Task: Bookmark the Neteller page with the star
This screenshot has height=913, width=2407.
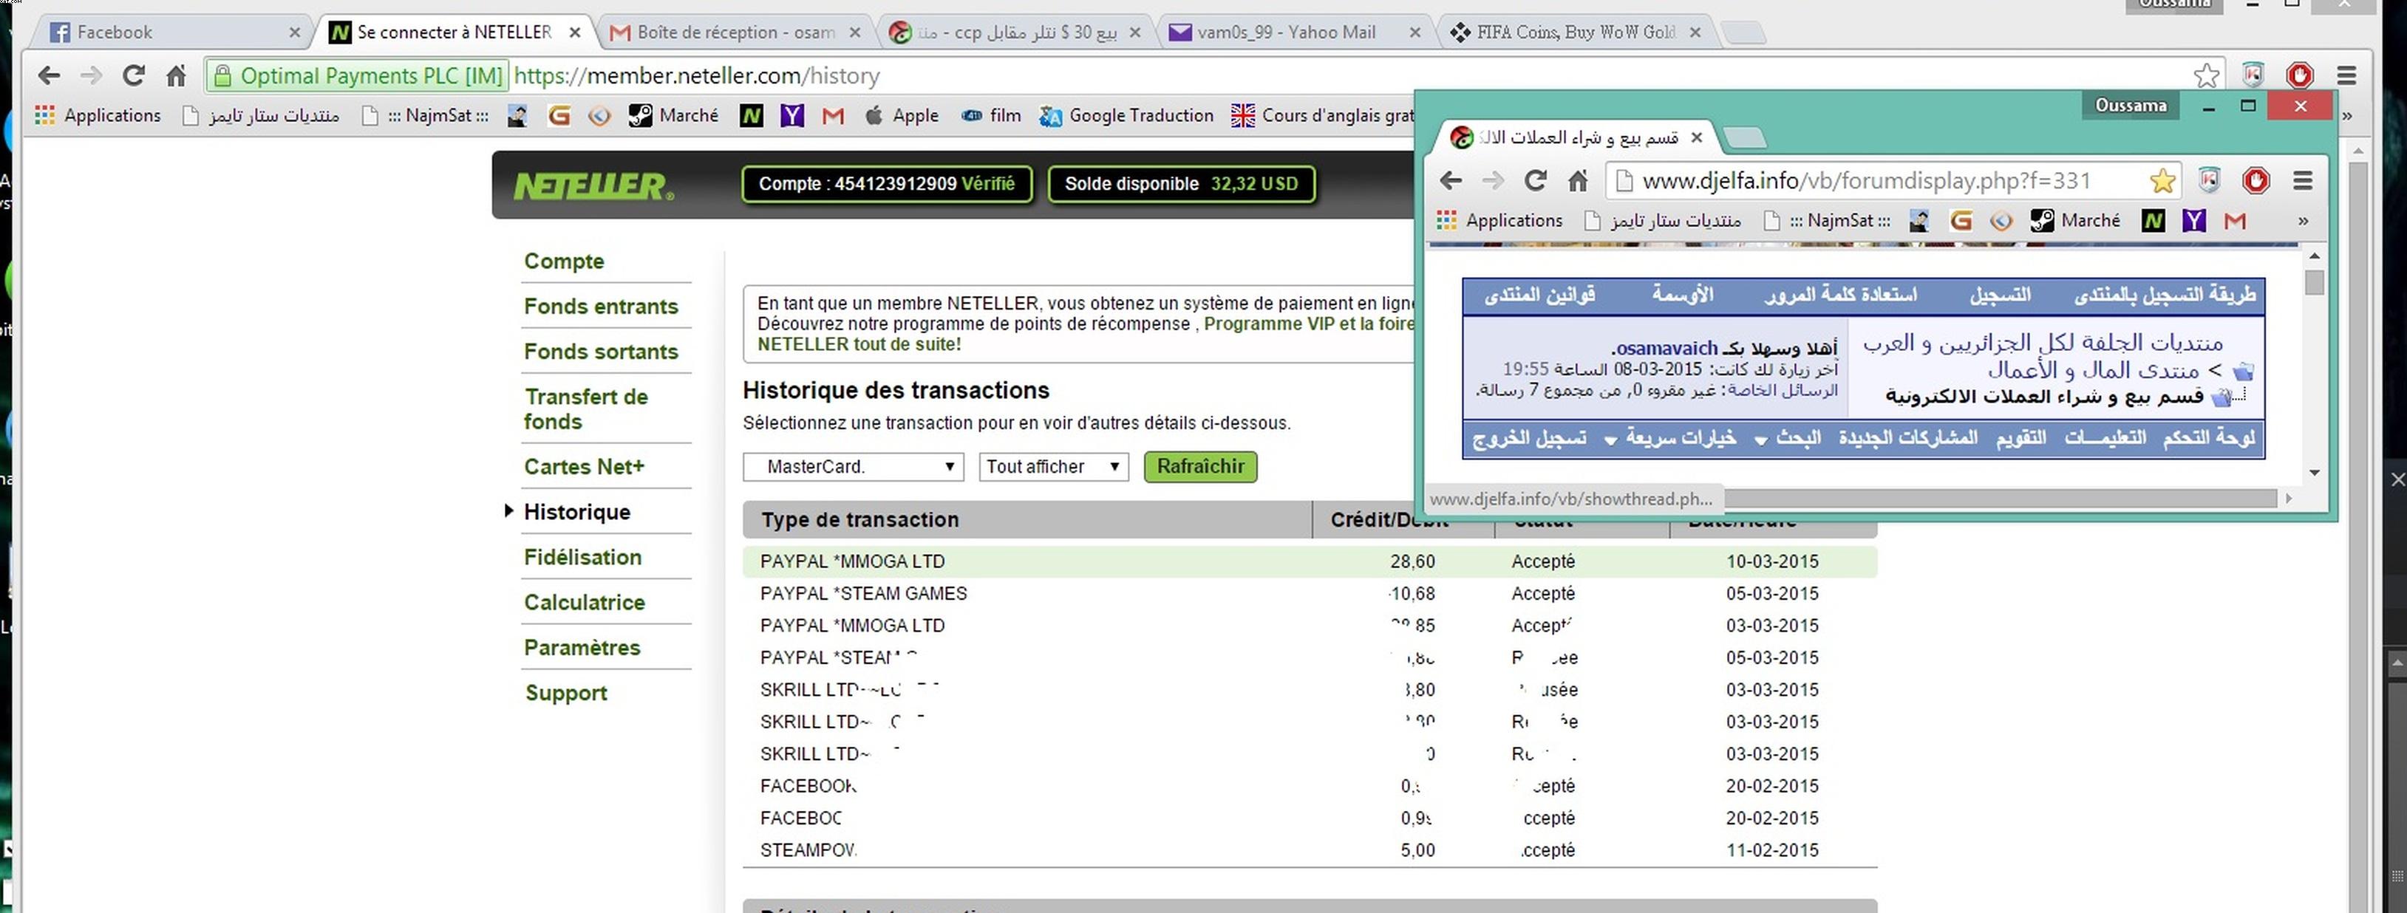Action: pyautogui.click(x=2206, y=75)
